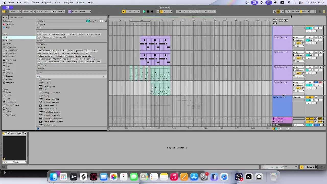Screen dimensions: 327x184
Task: Select Instruments in the Library
Action: [11, 47]
